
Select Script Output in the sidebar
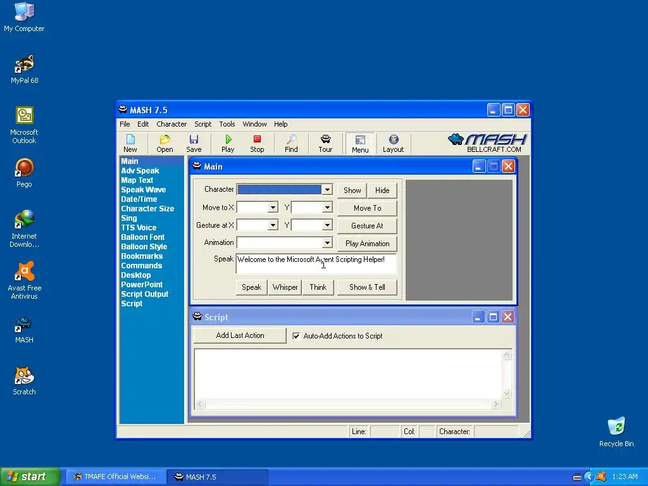[x=145, y=294]
